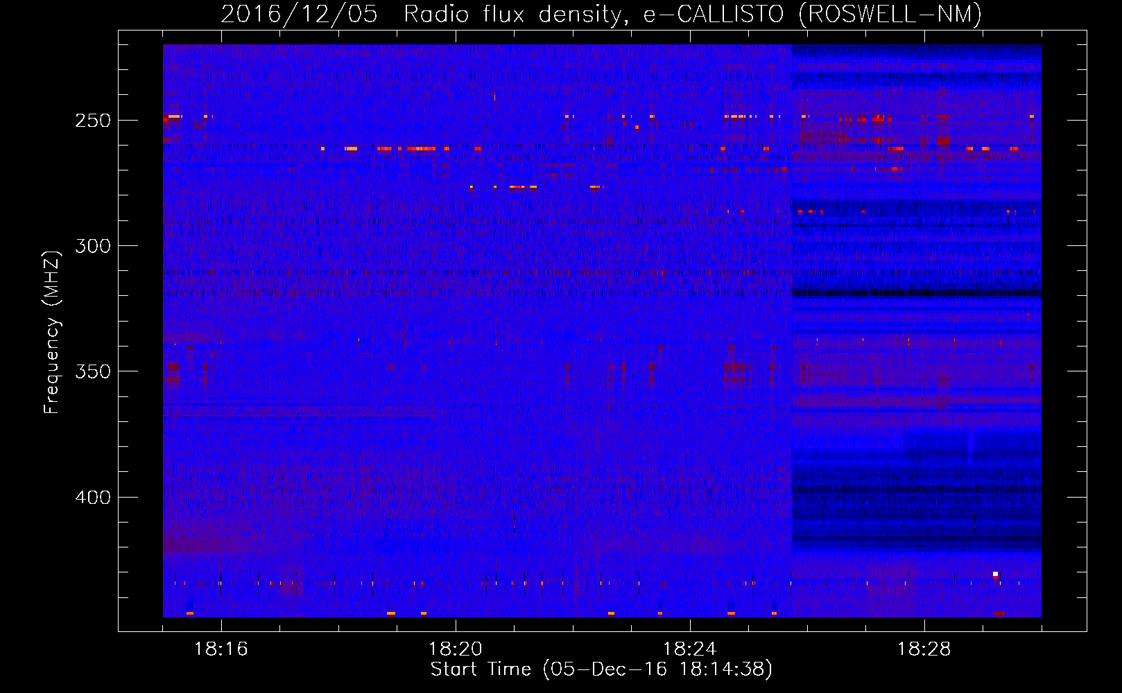Click the 18:20 time tick label
This screenshot has height=693, width=1122.
(x=455, y=649)
